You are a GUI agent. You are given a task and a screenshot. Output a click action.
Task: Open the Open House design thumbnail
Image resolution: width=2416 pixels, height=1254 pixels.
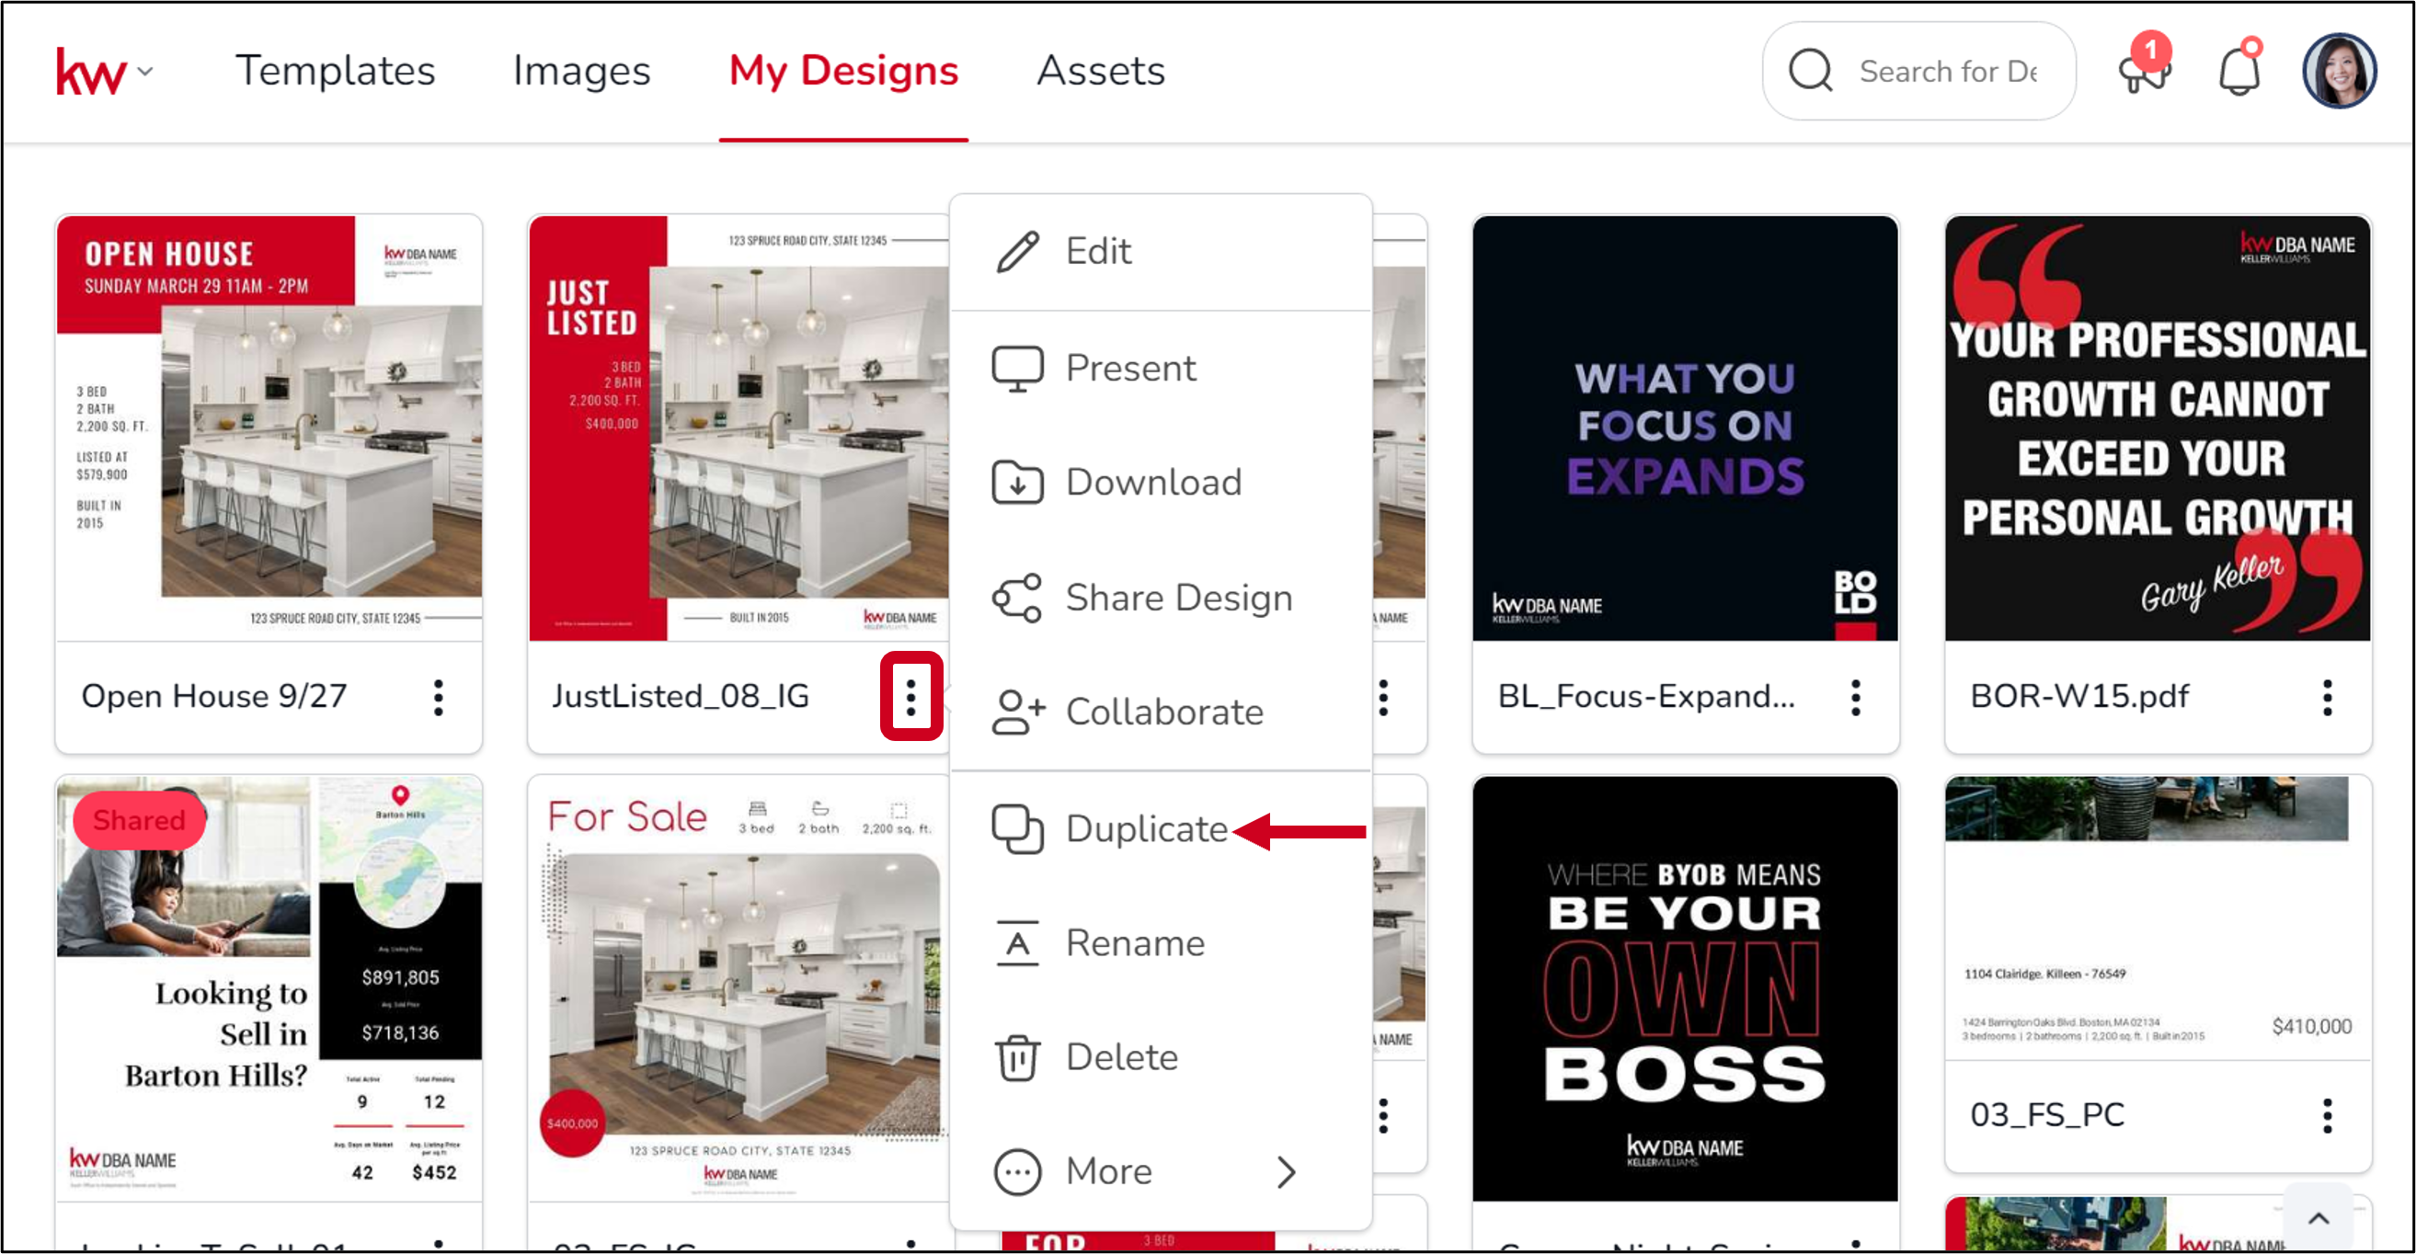[269, 428]
